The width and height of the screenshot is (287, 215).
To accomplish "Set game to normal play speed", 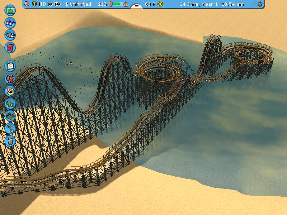I will [x=45, y=4].
